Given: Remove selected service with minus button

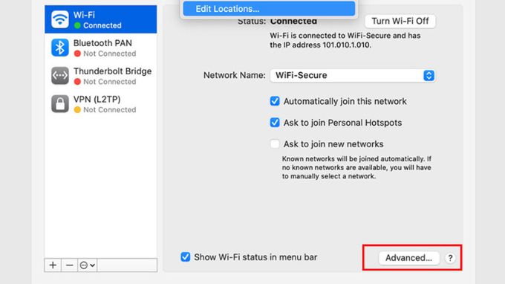Looking at the screenshot, I should point(69,265).
